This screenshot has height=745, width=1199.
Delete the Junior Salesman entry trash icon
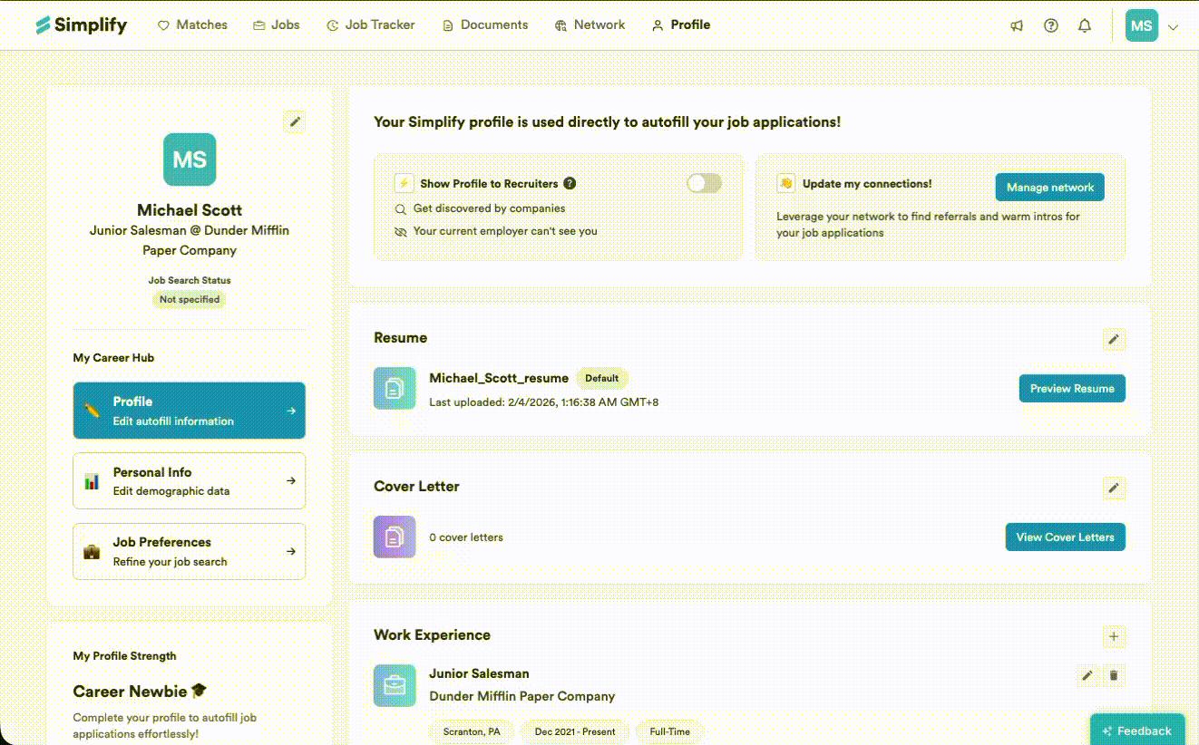[x=1114, y=675]
